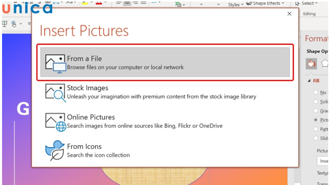This screenshot has height=185, width=329.
Task: Select the Picture or texture fill radio
Action: pos(315,120)
